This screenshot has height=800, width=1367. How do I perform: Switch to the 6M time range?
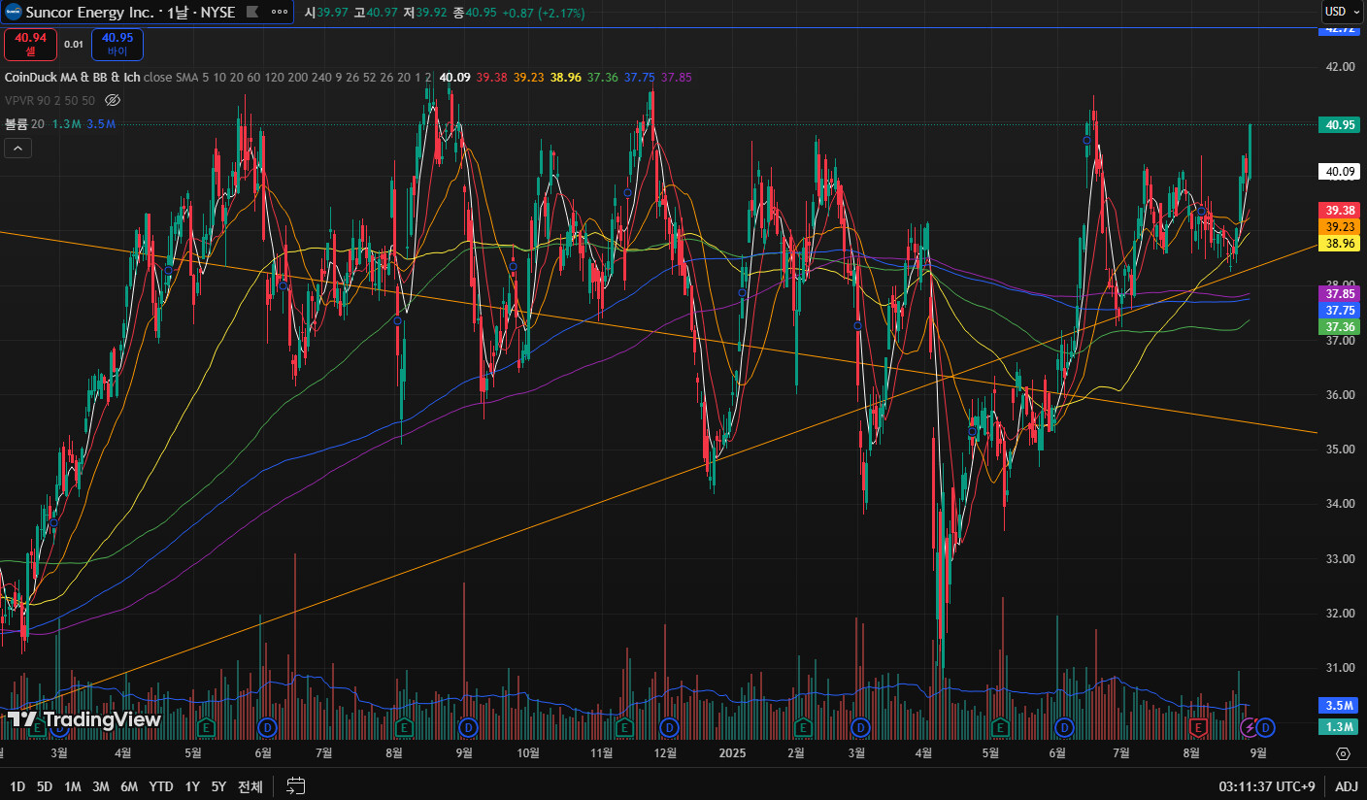tap(129, 786)
